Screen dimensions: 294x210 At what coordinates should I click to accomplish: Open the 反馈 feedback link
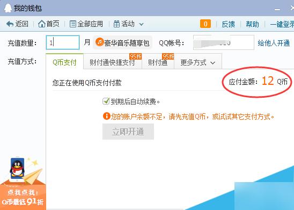coord(228,24)
